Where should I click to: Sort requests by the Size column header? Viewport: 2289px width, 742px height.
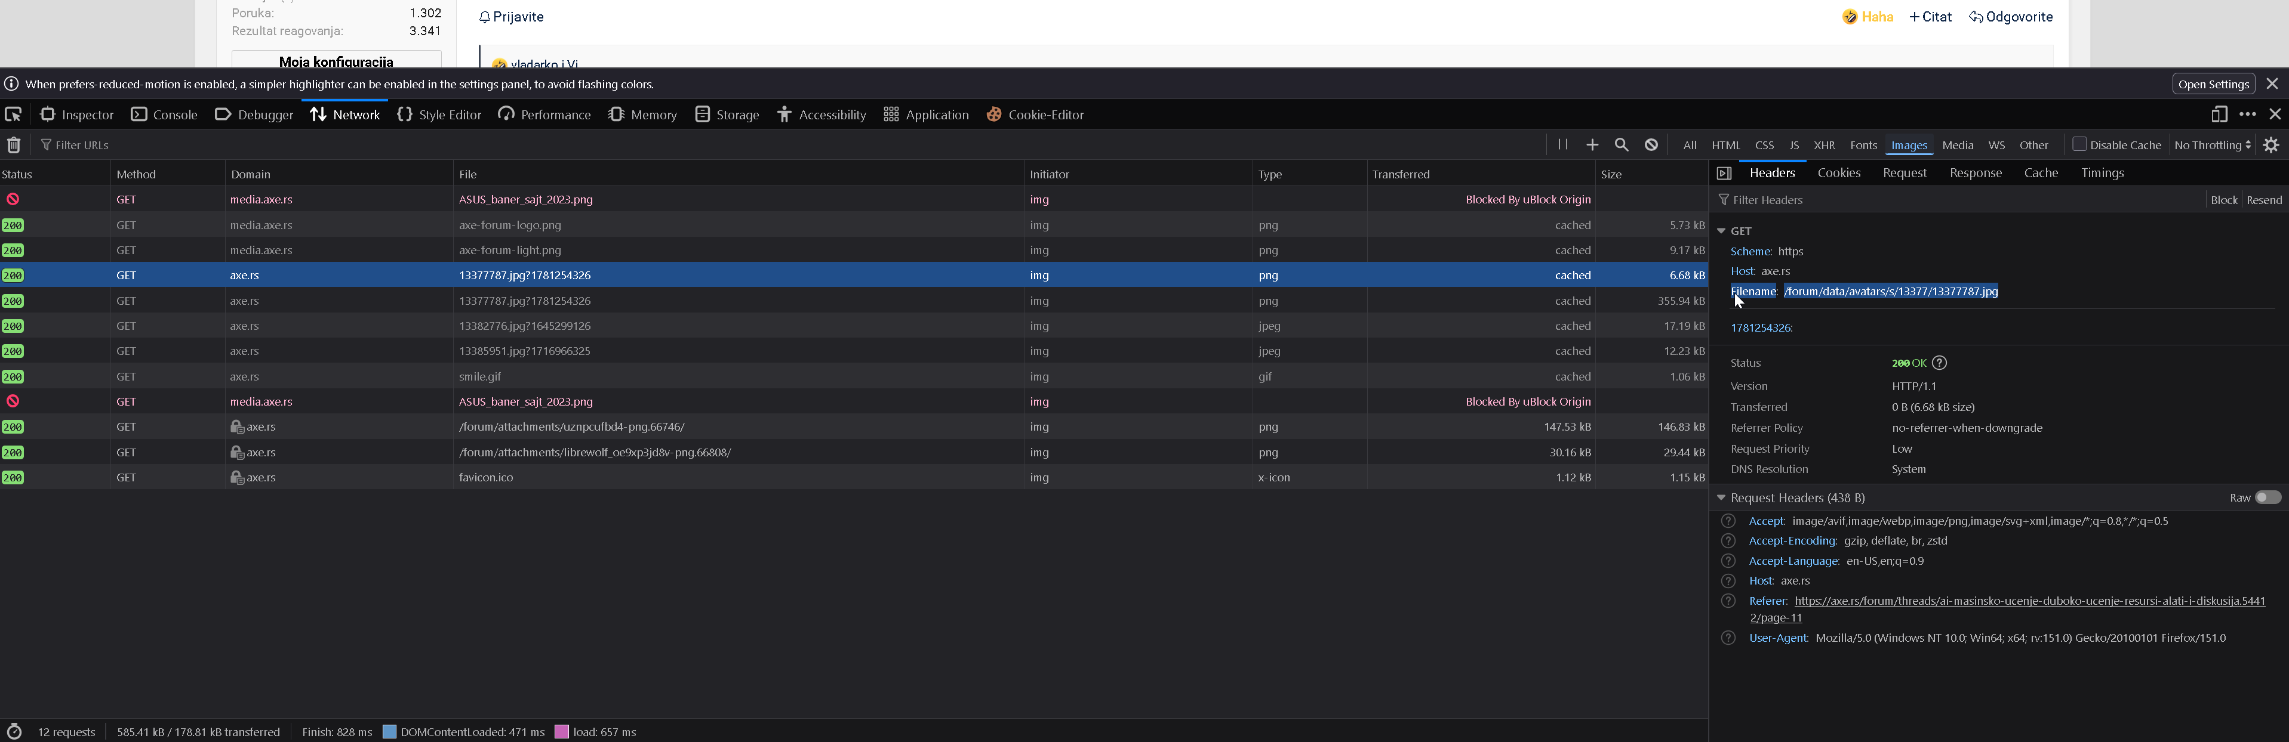tap(1651, 174)
